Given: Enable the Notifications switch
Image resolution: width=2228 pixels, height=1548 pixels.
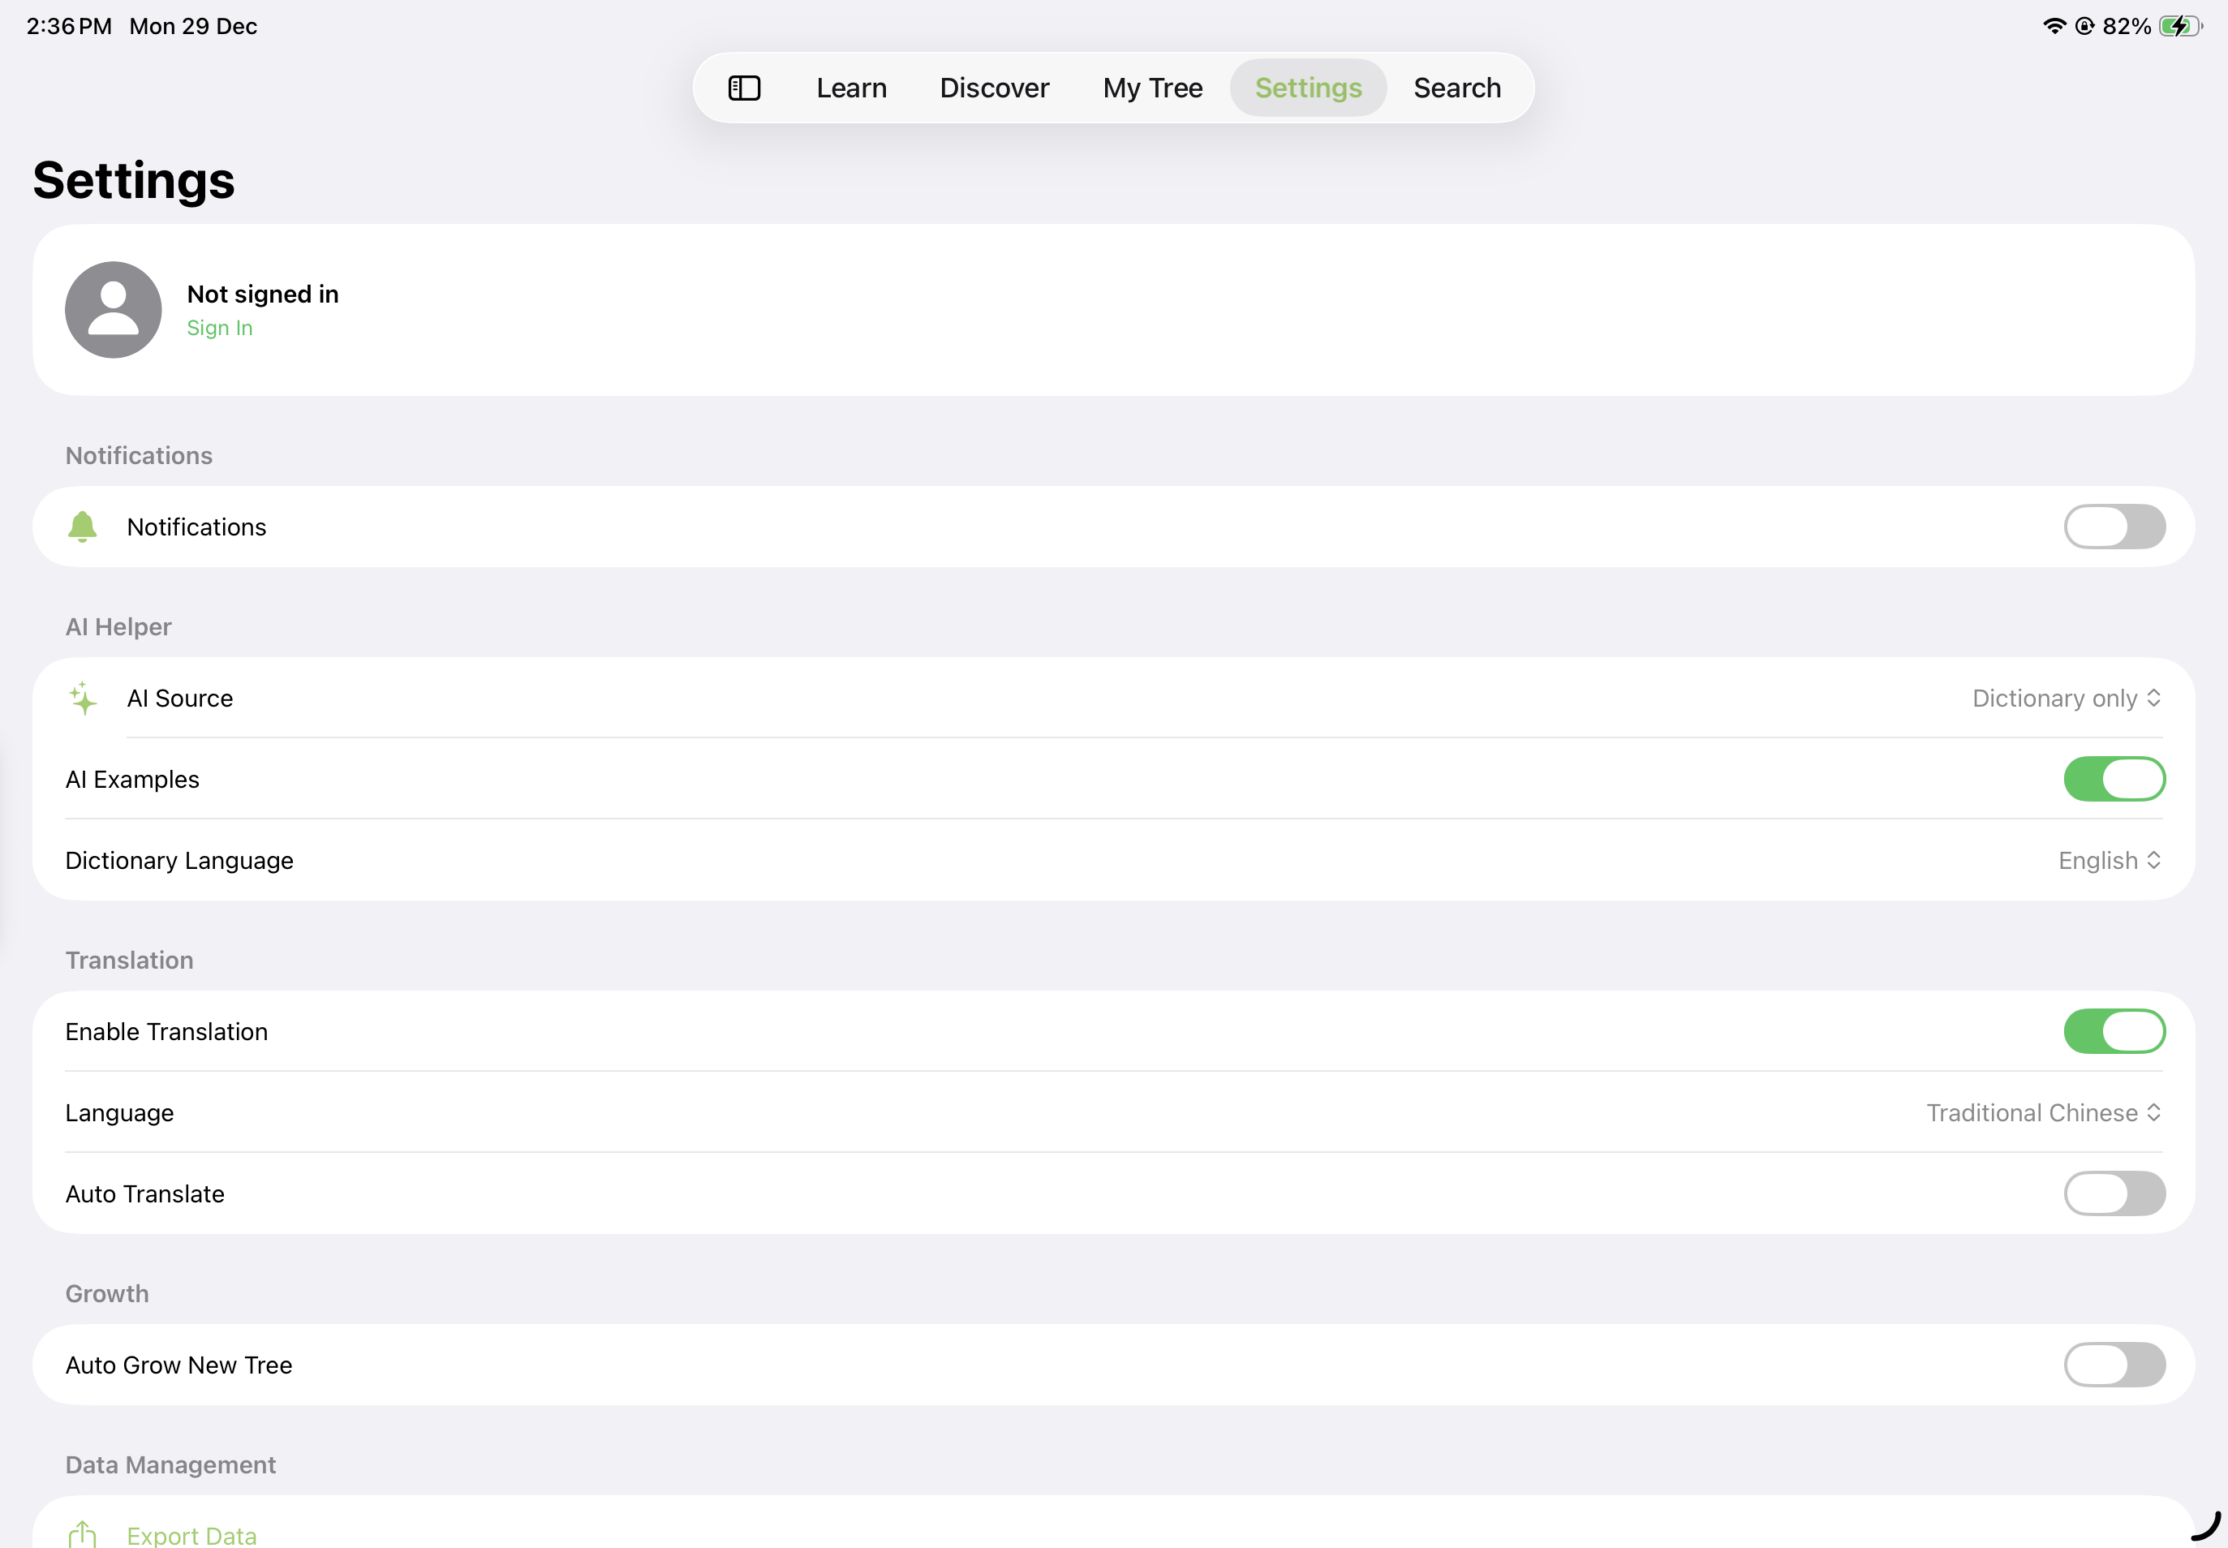Looking at the screenshot, I should point(2114,527).
